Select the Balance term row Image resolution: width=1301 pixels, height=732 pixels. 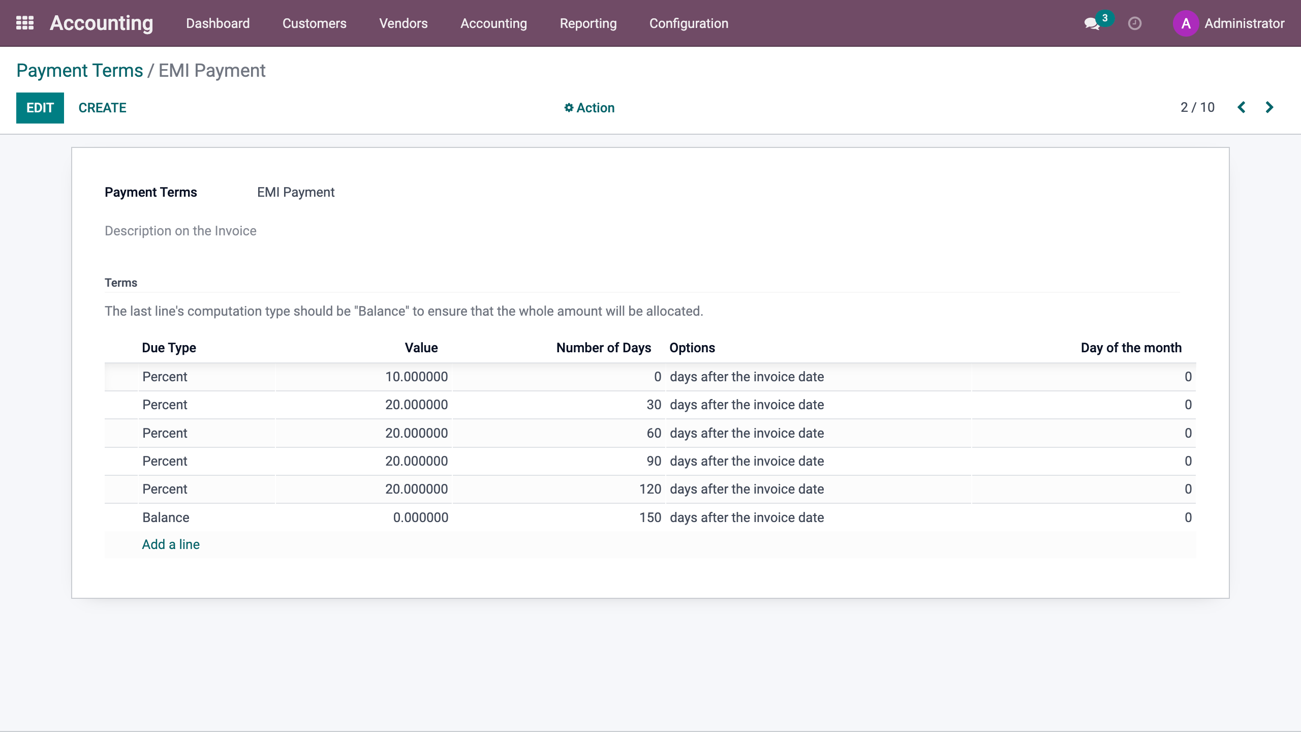(x=166, y=517)
